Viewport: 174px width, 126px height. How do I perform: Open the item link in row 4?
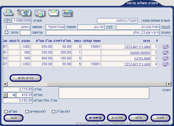tap(137, 64)
